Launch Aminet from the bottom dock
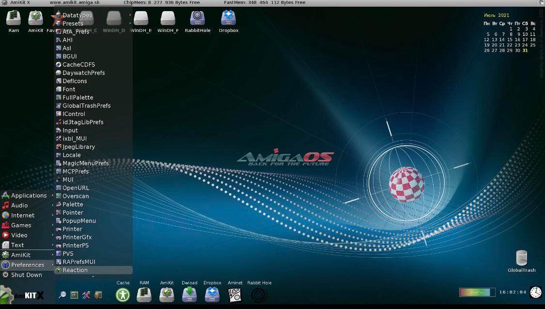 click(x=235, y=294)
